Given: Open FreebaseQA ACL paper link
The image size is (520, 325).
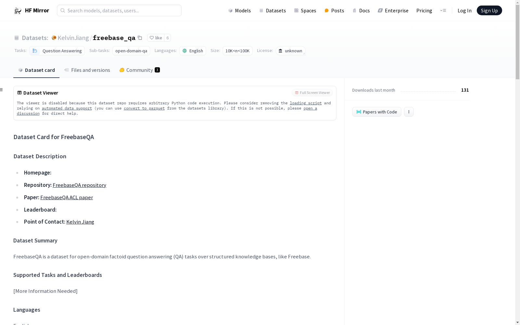Looking at the screenshot, I should pos(67,197).
